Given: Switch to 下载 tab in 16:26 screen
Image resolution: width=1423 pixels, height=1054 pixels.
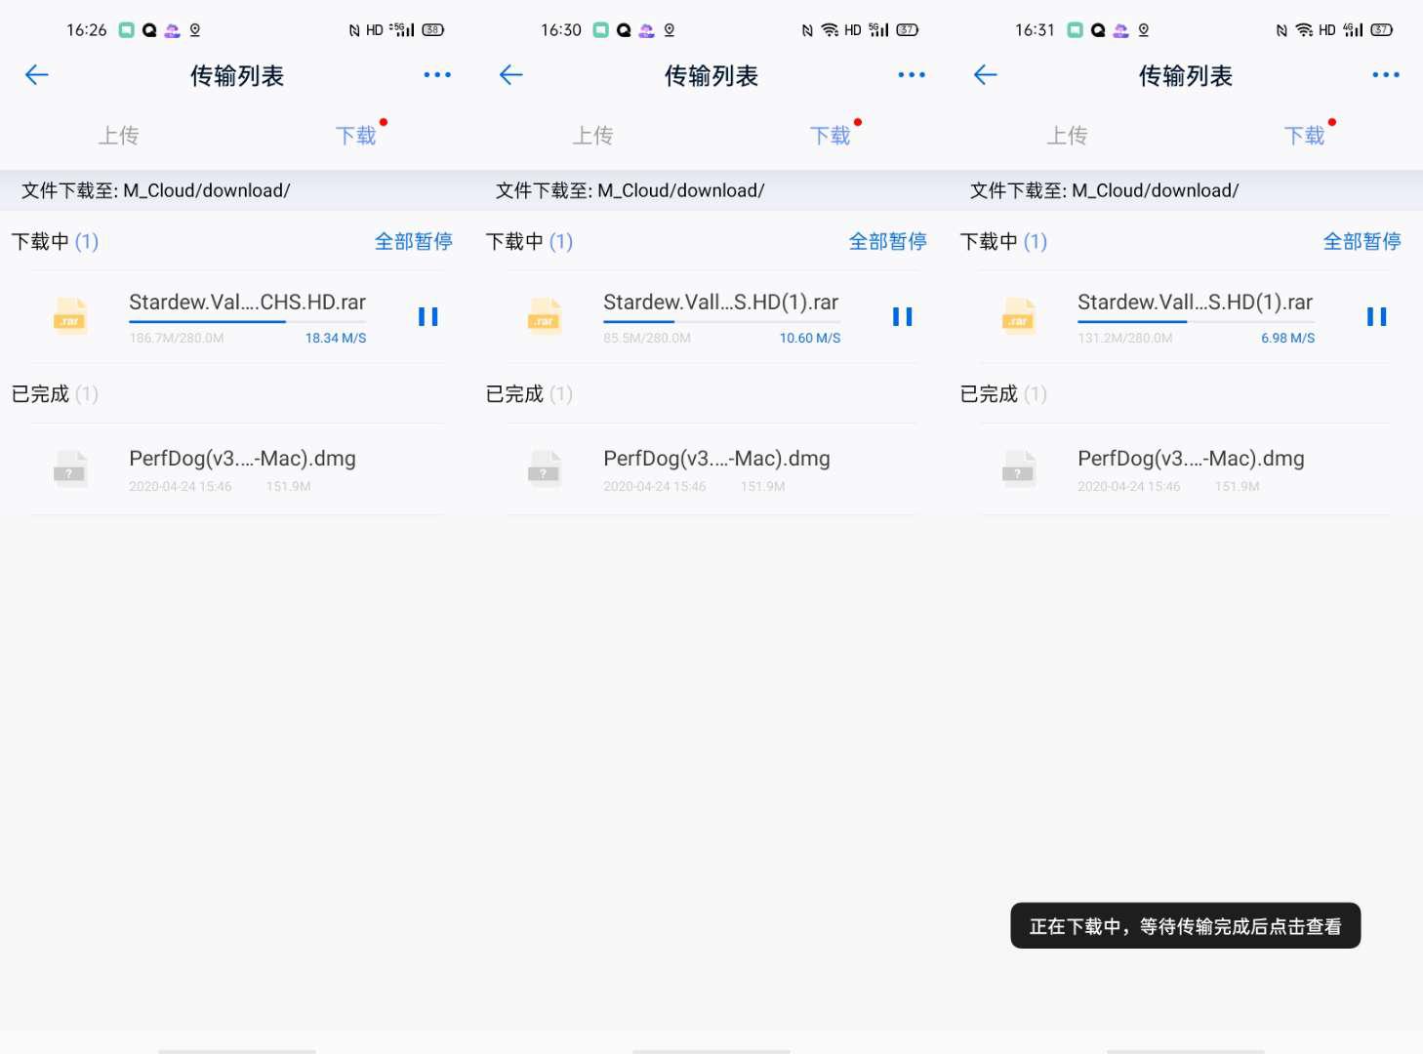Looking at the screenshot, I should [x=356, y=136].
